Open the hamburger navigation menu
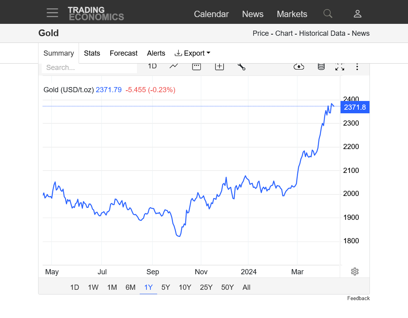Viewport: 408px width, 318px height. (52, 13)
